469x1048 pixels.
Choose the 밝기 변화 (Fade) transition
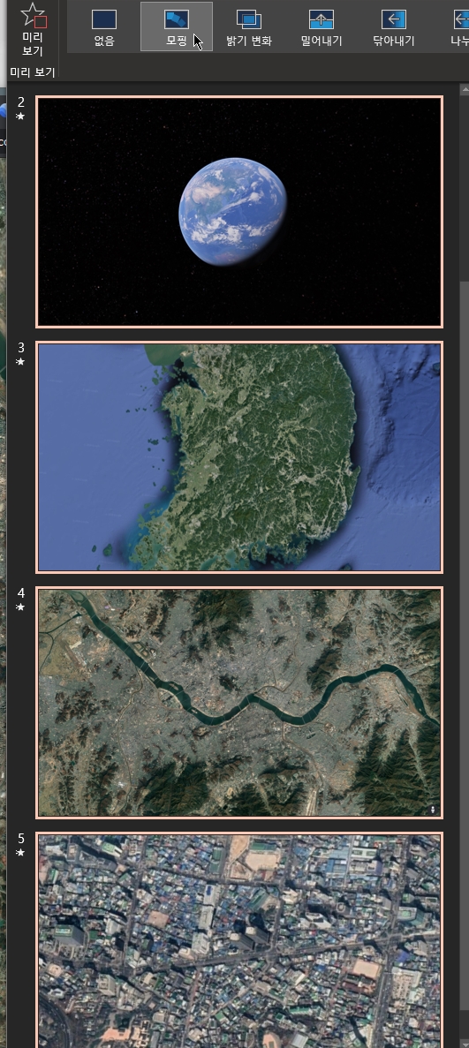pos(249,26)
